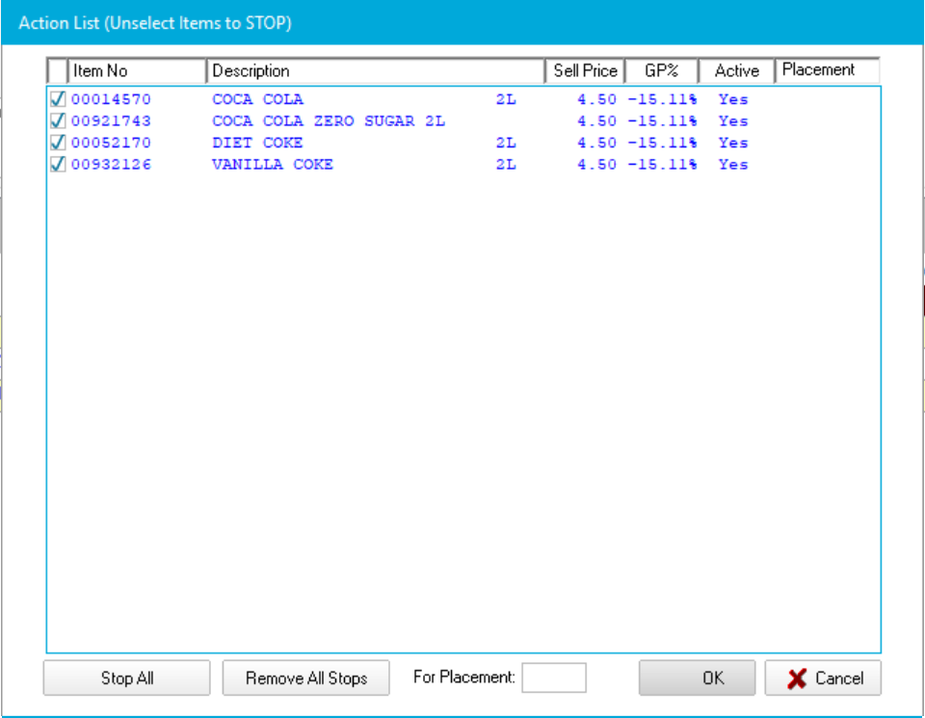This screenshot has height=718, width=925.
Task: Focus the For Placement input field
Action: pos(553,678)
